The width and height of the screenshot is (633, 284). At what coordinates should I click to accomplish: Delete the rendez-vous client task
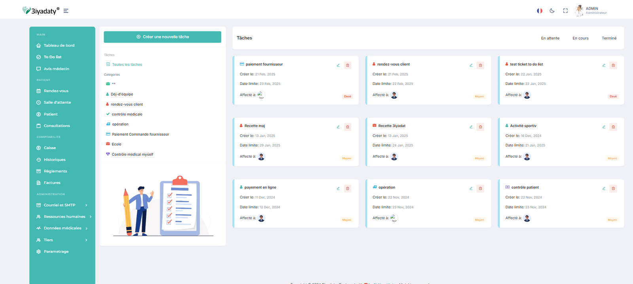click(x=480, y=65)
